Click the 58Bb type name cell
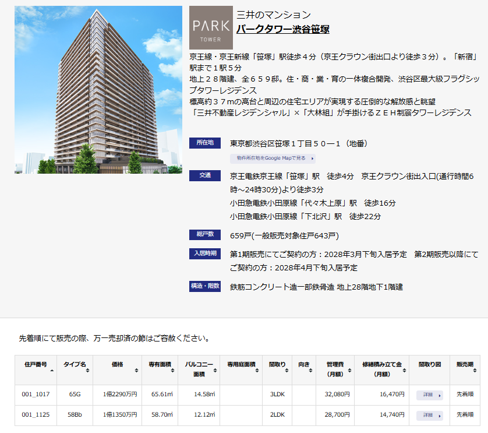The image size is (488, 433). coord(75,414)
